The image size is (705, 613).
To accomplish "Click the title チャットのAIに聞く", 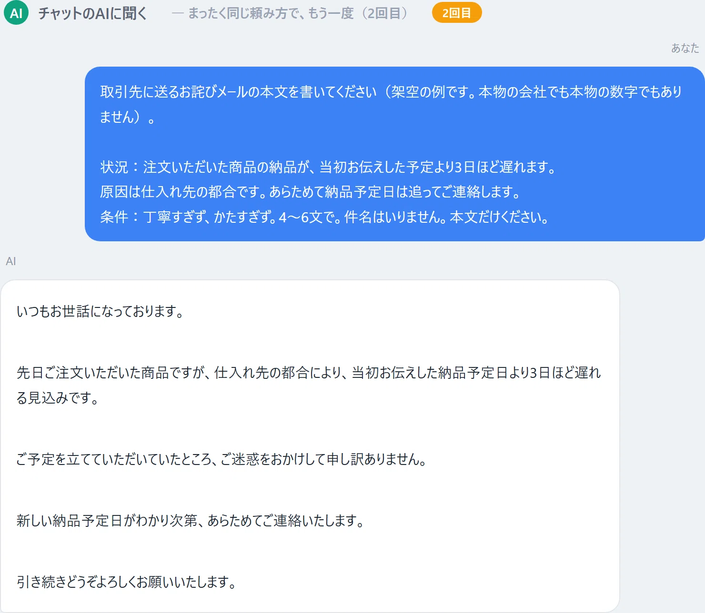I will pos(92,13).
